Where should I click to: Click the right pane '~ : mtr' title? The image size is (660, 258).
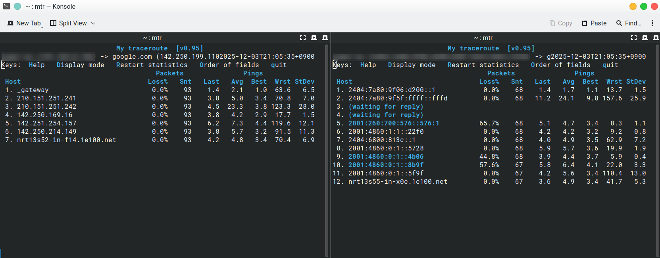tap(483, 38)
